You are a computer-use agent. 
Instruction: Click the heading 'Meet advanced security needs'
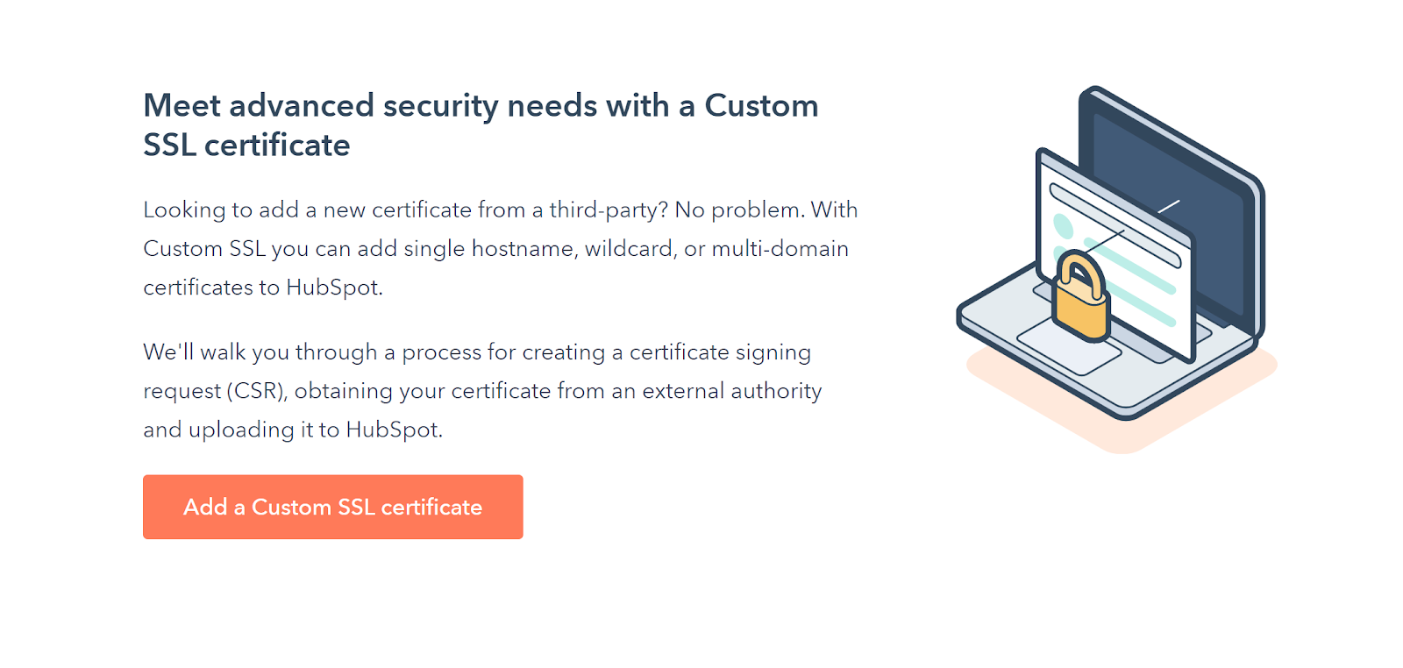pyautogui.click(x=481, y=106)
